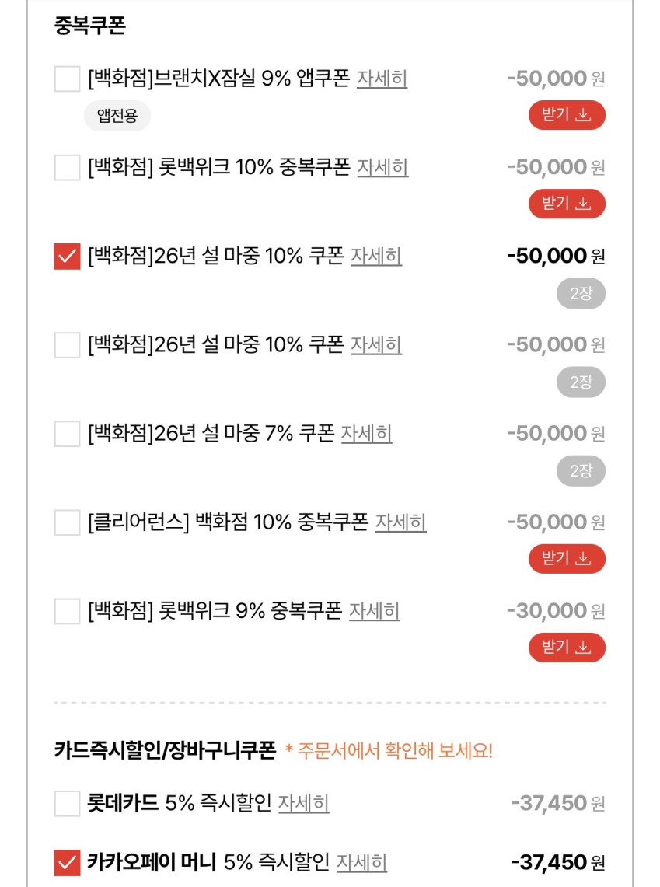Uncheck the selected 26년 설 마중 10% 쿠폰
The height and width of the screenshot is (887, 660).
pyautogui.click(x=68, y=256)
